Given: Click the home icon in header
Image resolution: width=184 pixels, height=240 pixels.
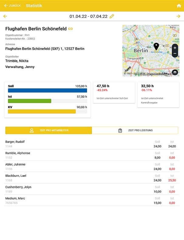Looking at the screenshot, I should coord(179,6).
